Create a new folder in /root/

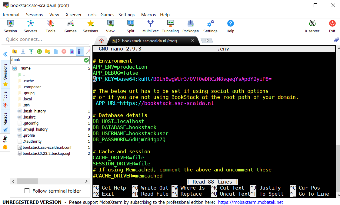pos(47,51)
